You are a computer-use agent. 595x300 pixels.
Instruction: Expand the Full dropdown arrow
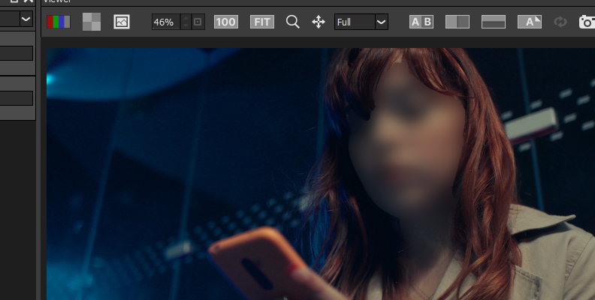pyautogui.click(x=381, y=22)
